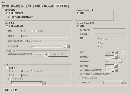Select USB存储器 radio in FTP target
This screenshot has width=131, height=94.
tap(32, 71)
